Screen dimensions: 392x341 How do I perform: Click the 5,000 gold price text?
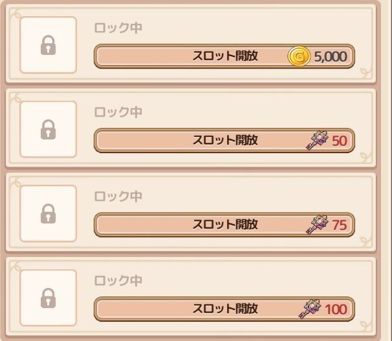[x=331, y=57]
